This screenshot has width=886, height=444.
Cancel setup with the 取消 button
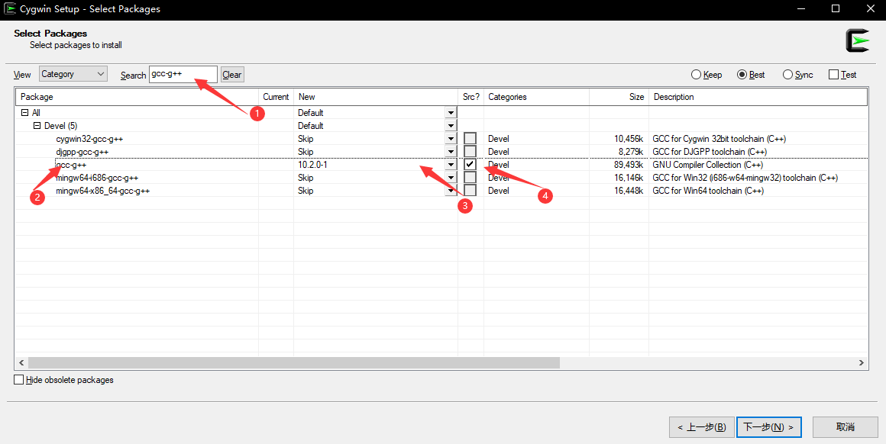pos(846,427)
